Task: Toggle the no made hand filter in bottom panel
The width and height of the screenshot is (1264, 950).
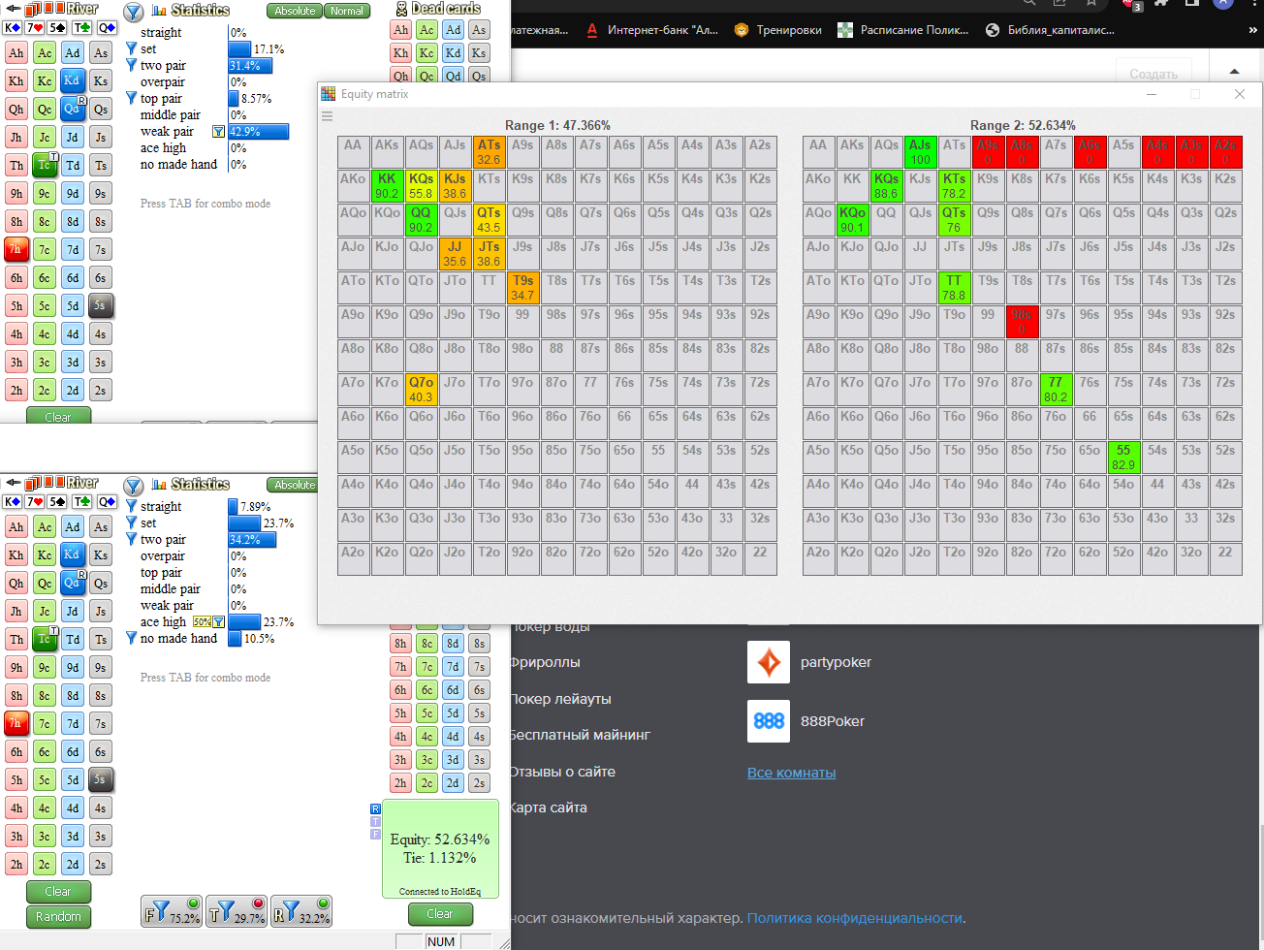Action: (x=132, y=638)
